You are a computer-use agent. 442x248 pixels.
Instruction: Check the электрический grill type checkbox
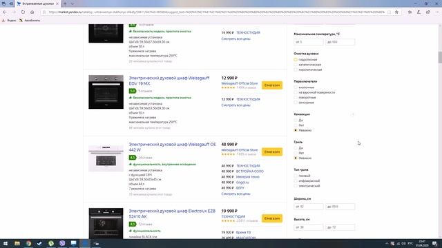click(296, 186)
